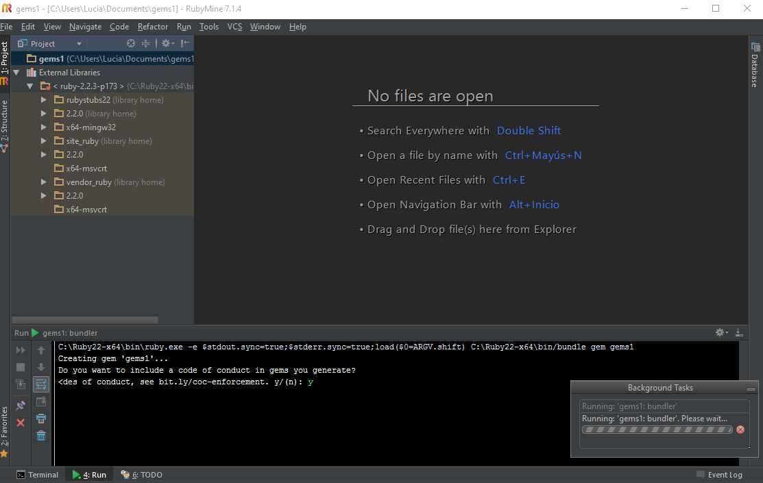Screen dimensions: 763x483
Task: Hide the Run panel with download arrow
Action: (739, 332)
